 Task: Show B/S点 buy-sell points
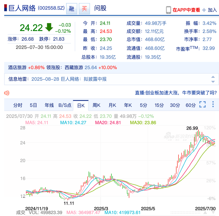pyautogui.click(x=65, y=105)
